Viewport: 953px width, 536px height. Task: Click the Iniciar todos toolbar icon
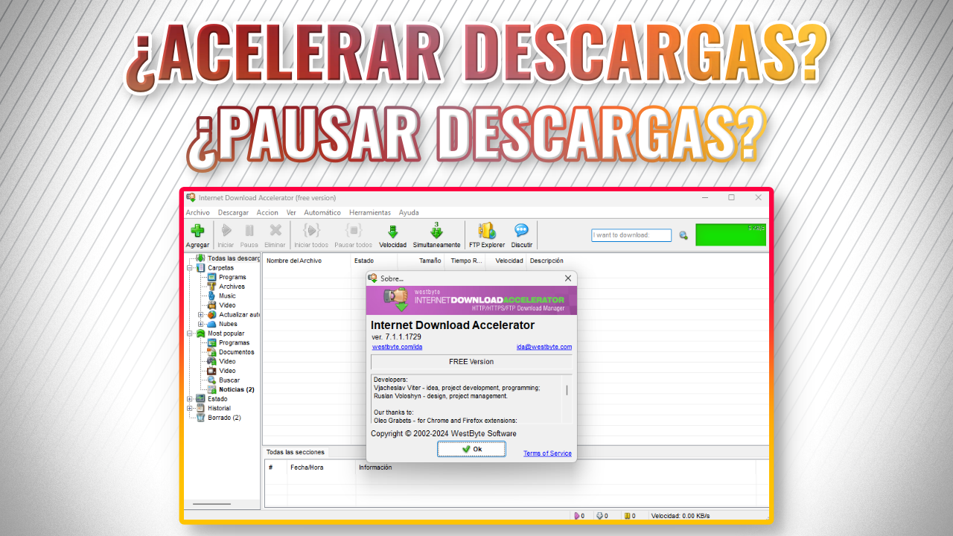pyautogui.click(x=311, y=235)
